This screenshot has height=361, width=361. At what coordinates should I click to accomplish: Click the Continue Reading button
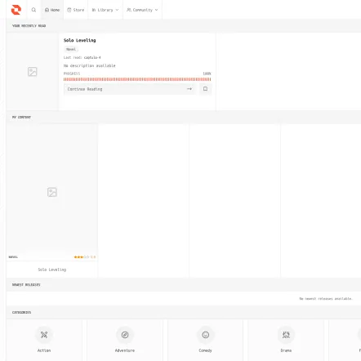pos(130,89)
